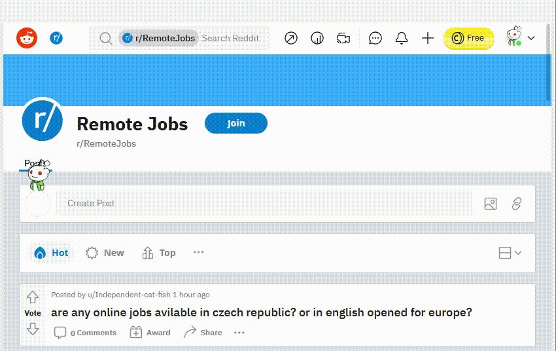The height and width of the screenshot is (351, 556).
Task: Downvote the czech republic jobs post
Action: 33,329
